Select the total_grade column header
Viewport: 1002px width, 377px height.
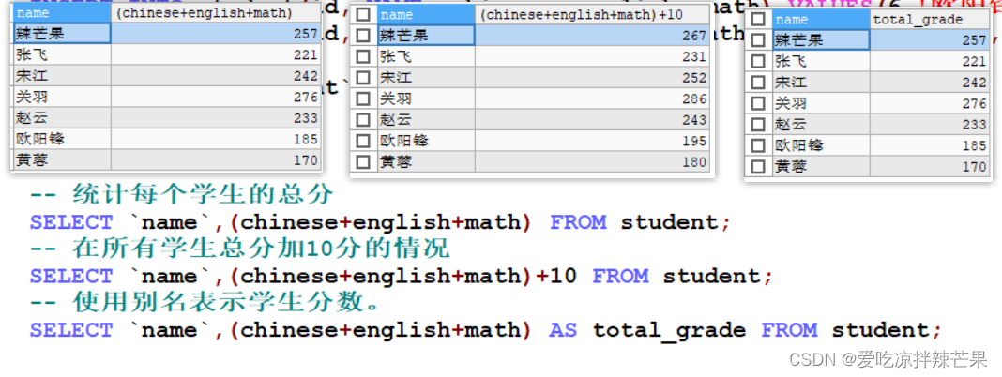[x=931, y=20]
